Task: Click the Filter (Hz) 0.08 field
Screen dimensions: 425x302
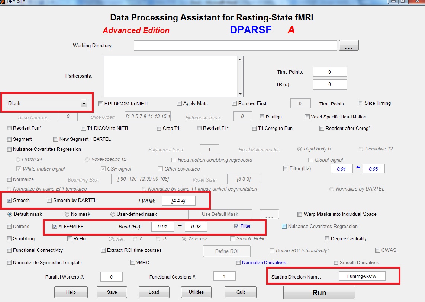Action: pos(373,169)
